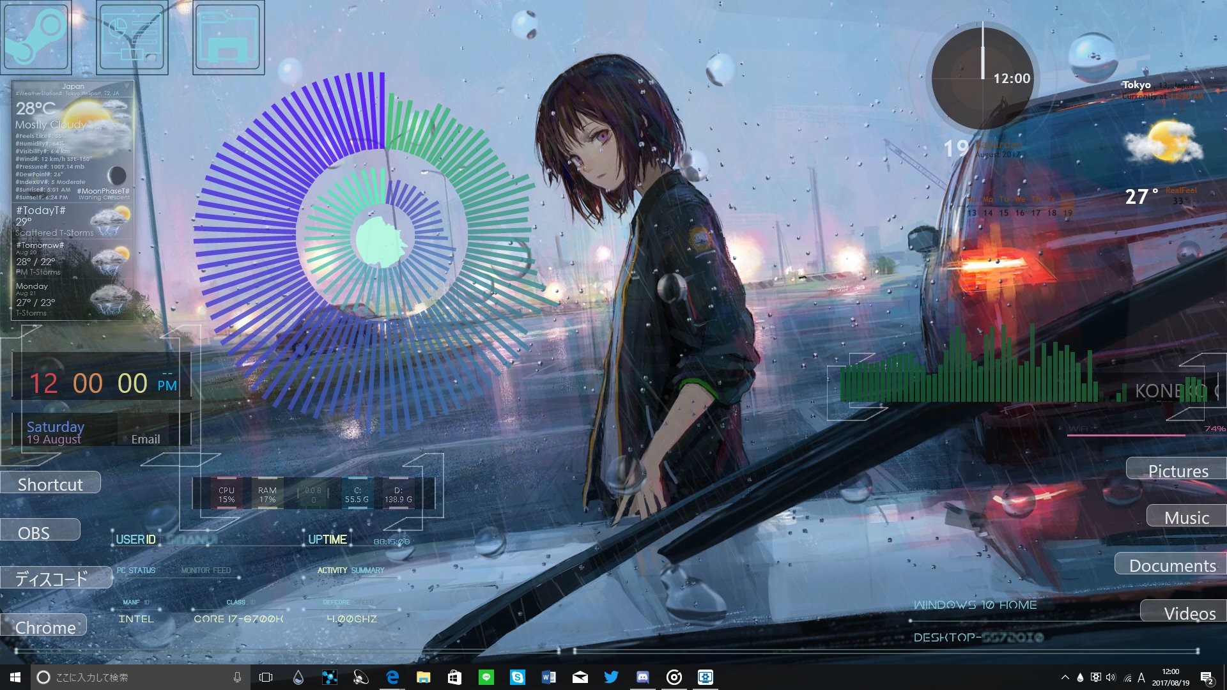The height and width of the screenshot is (690, 1227).
Task: Click the volume speaker tray icon
Action: 1111,678
